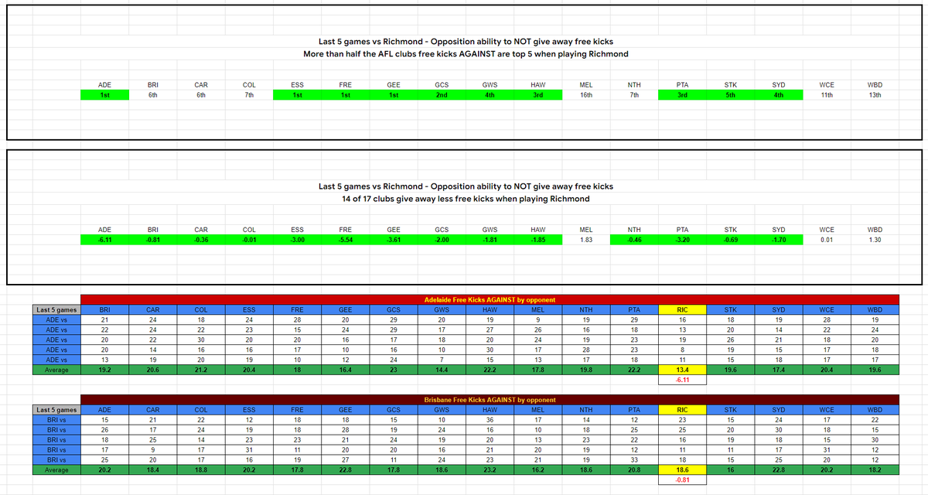Select the '-3.00' value under ESS
Viewport: 928px width, 495px height.
[x=297, y=240]
